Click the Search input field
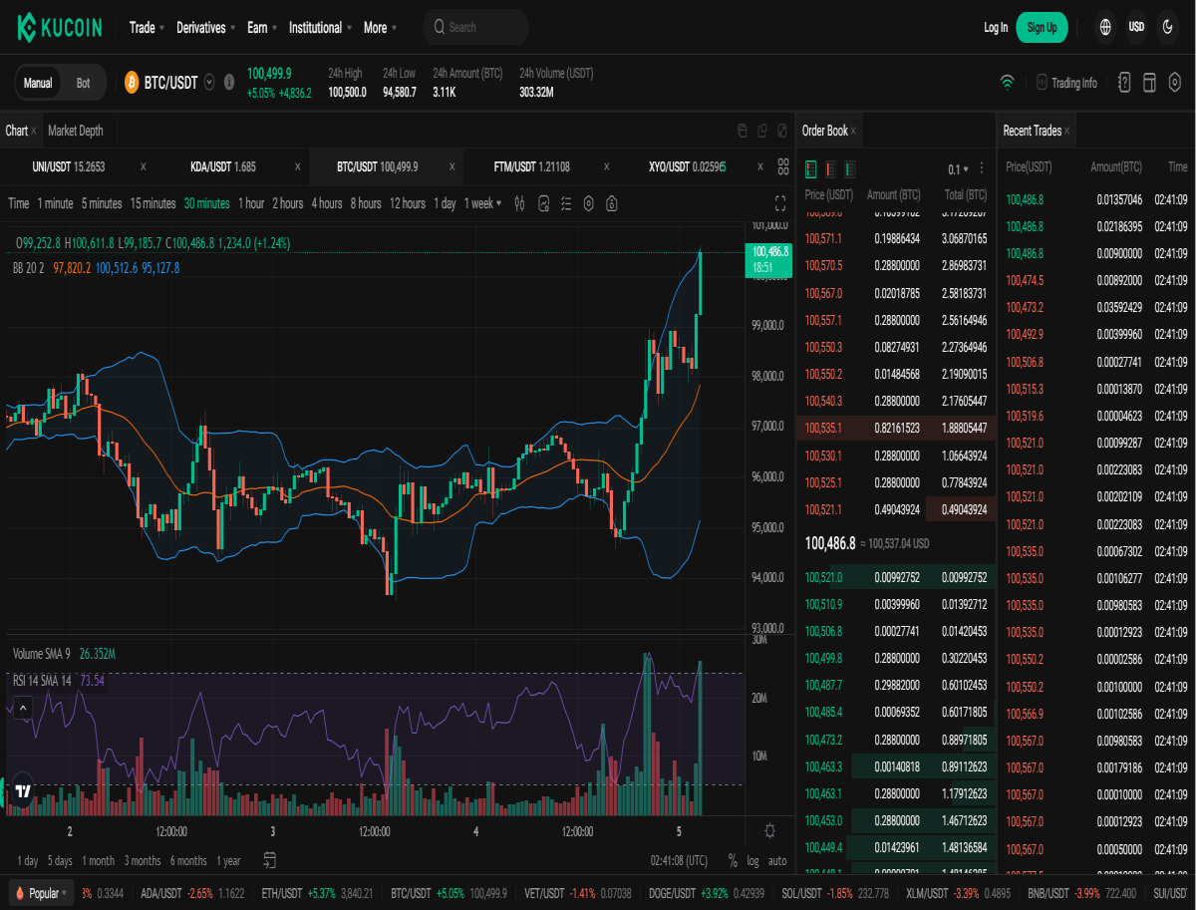 point(476,27)
